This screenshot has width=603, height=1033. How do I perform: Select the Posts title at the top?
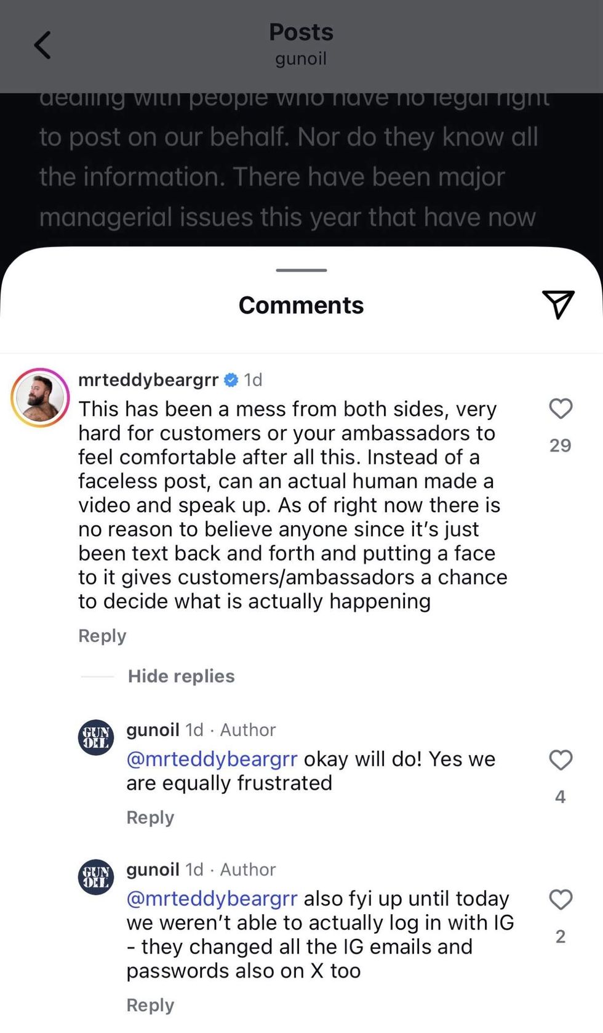pos(301,32)
